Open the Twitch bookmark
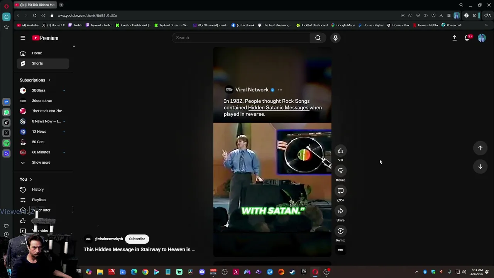The image size is (494, 278). 75,25
